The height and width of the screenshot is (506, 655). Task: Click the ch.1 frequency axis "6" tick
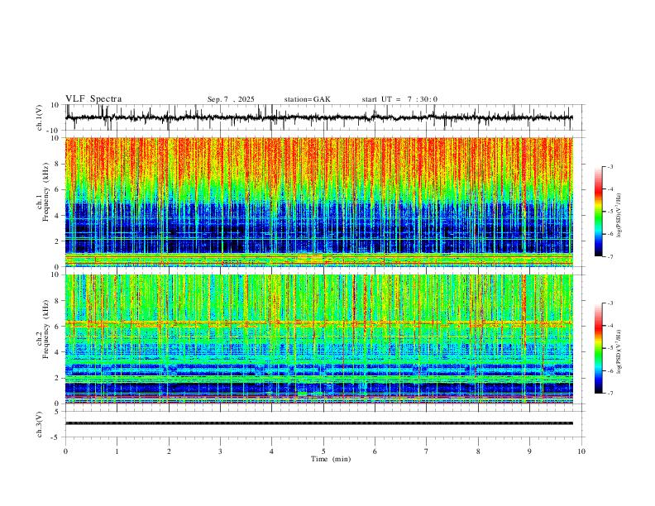pyautogui.click(x=58, y=189)
